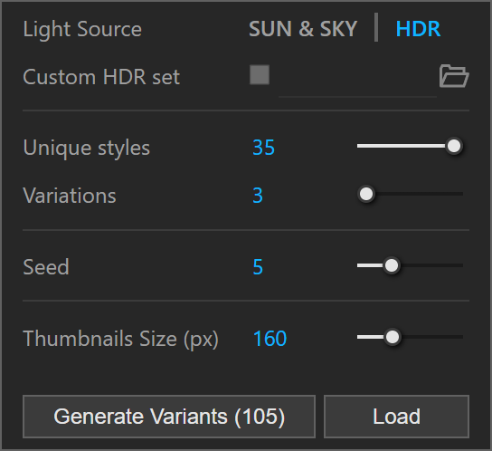492x451 pixels.
Task: Select HDR light source option
Action: (418, 29)
